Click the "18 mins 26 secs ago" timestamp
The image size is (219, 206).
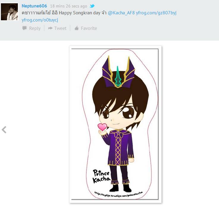(68, 6)
